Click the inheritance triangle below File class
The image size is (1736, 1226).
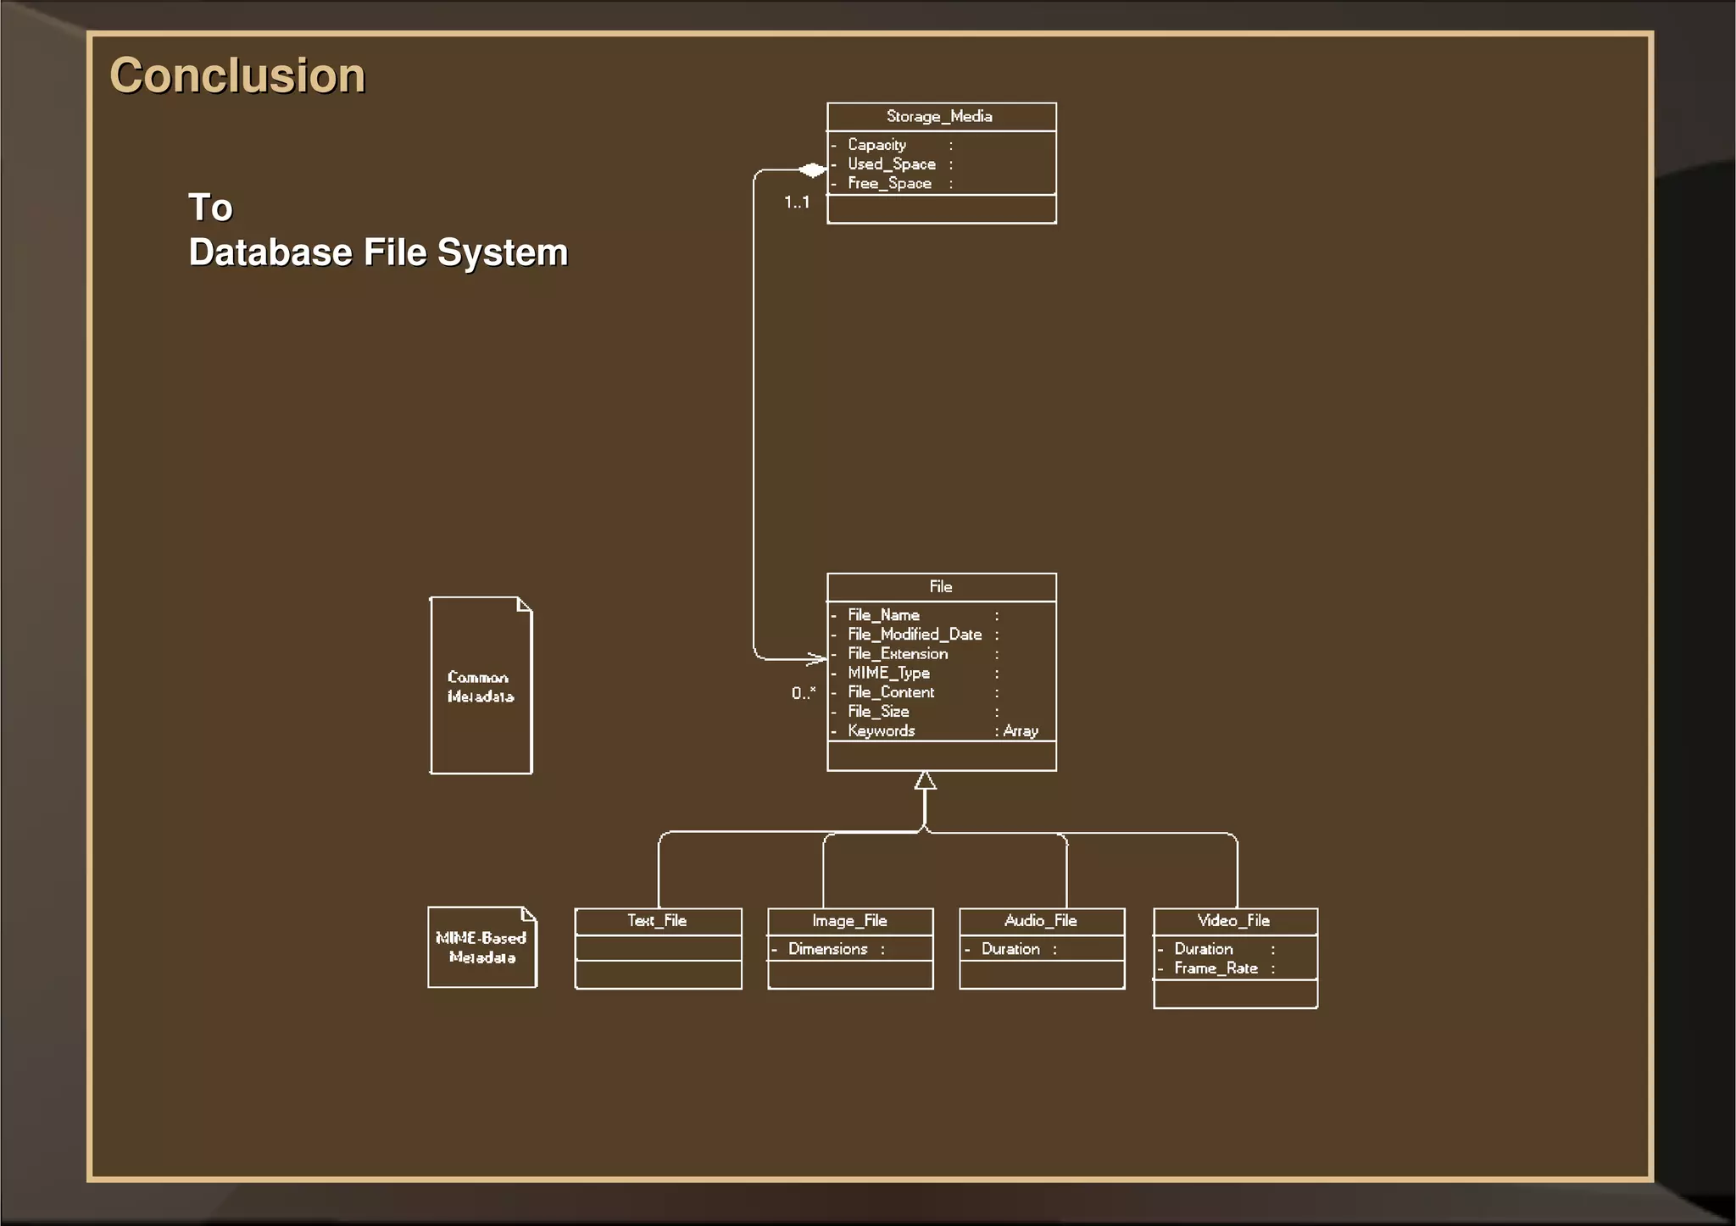tap(925, 780)
